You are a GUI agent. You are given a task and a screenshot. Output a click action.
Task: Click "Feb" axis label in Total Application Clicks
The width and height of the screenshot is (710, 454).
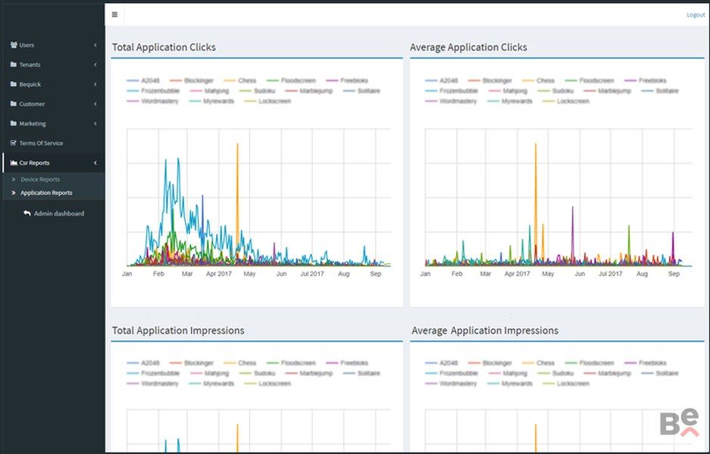click(158, 274)
